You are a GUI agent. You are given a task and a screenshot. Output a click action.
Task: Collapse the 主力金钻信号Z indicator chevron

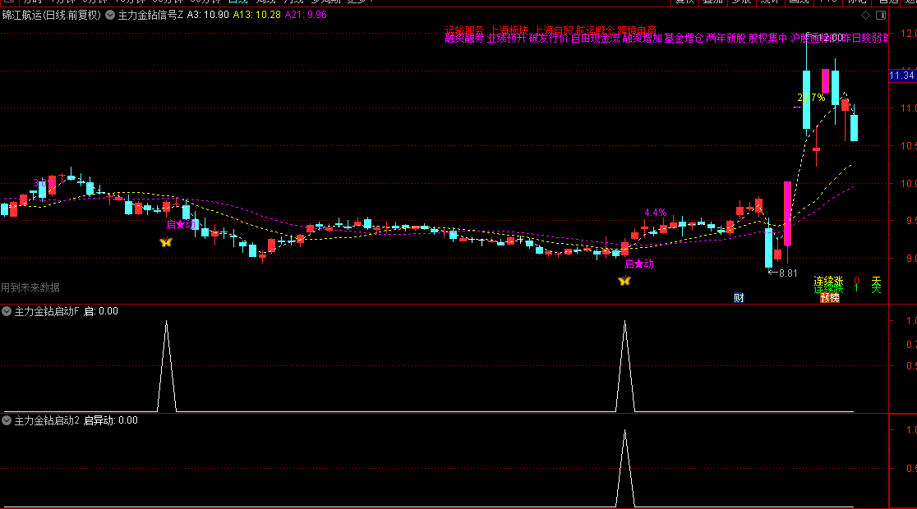tap(110, 16)
